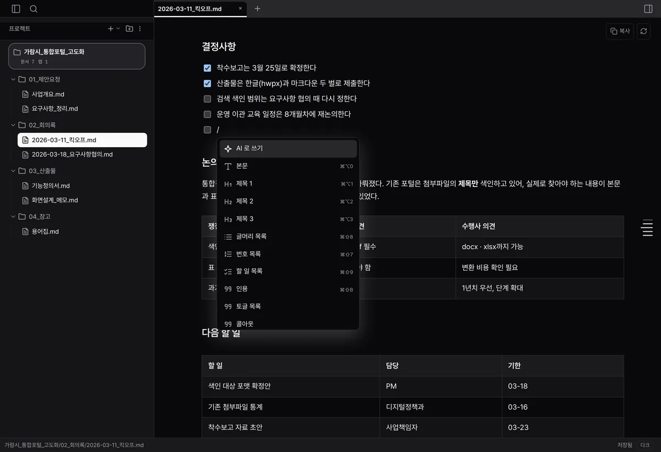
Task: Click the document outline lines on right edge
Action: pos(648,228)
